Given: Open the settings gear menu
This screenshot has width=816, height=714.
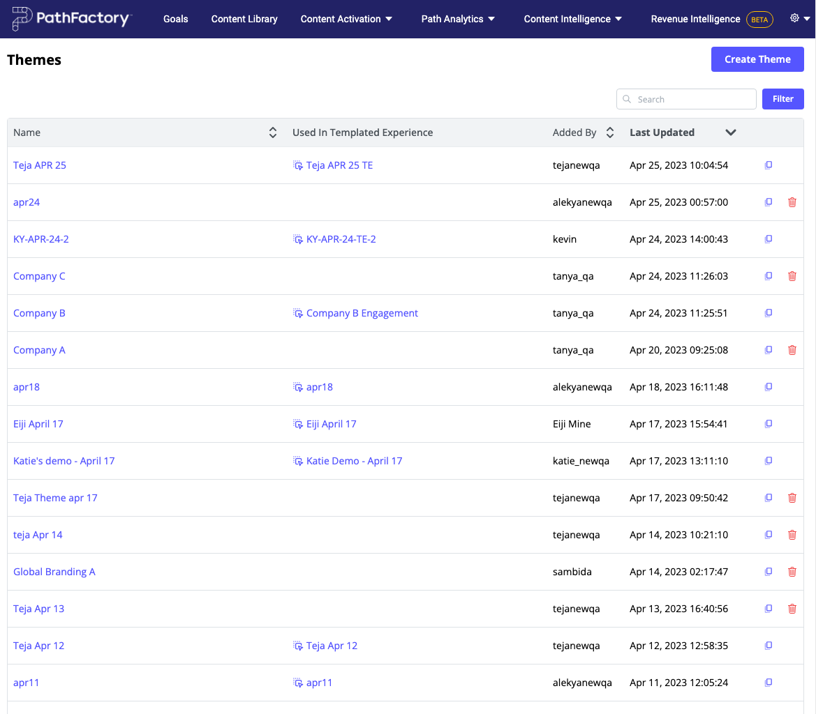Looking at the screenshot, I should point(798,19).
